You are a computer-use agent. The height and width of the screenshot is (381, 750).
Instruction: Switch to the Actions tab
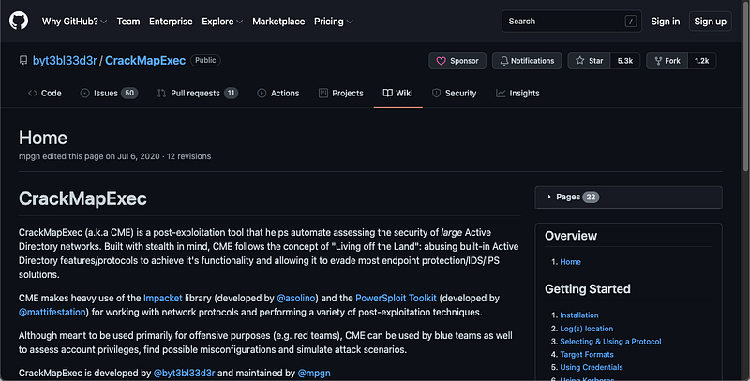point(278,93)
